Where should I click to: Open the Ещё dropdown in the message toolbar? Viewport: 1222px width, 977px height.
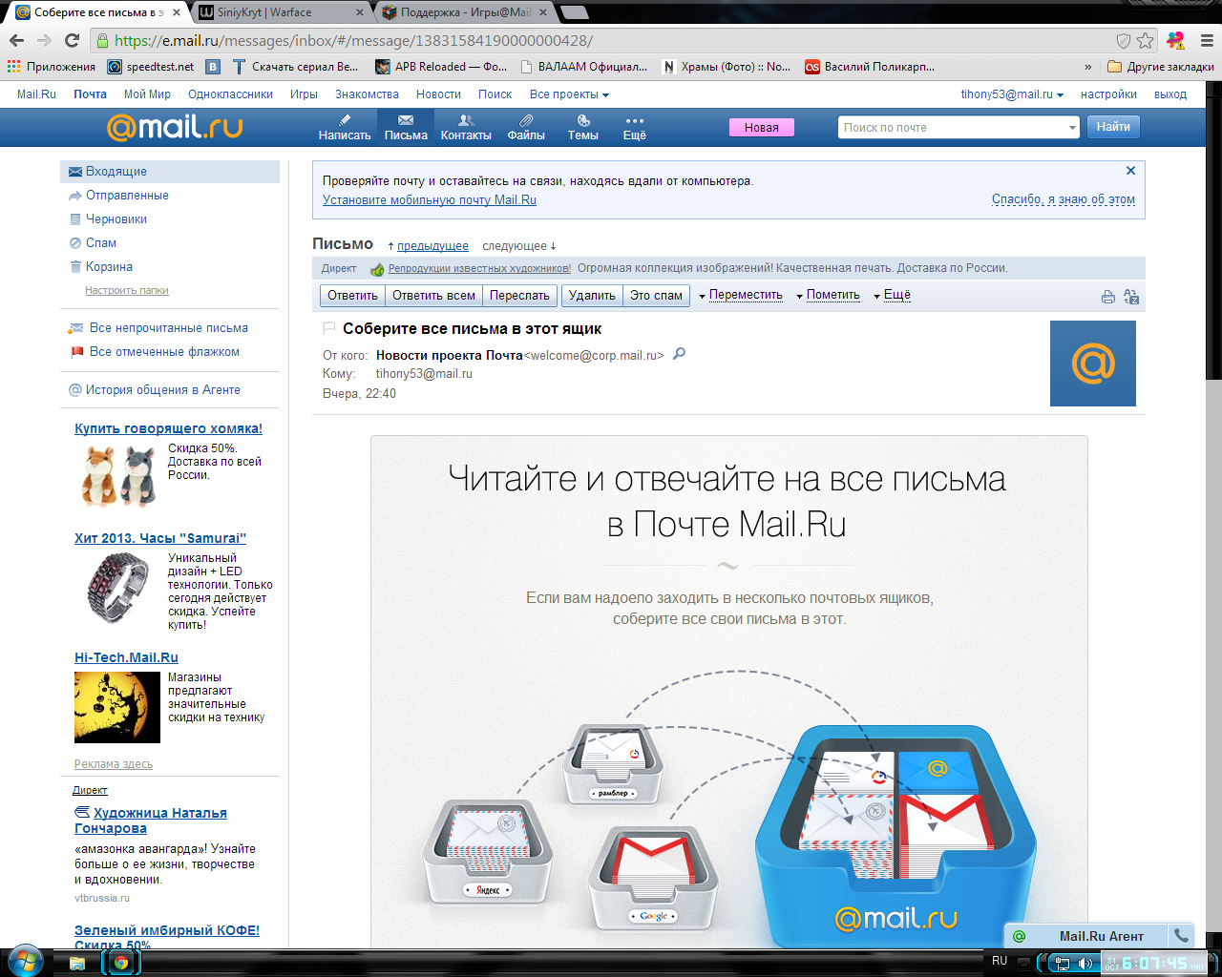click(893, 296)
